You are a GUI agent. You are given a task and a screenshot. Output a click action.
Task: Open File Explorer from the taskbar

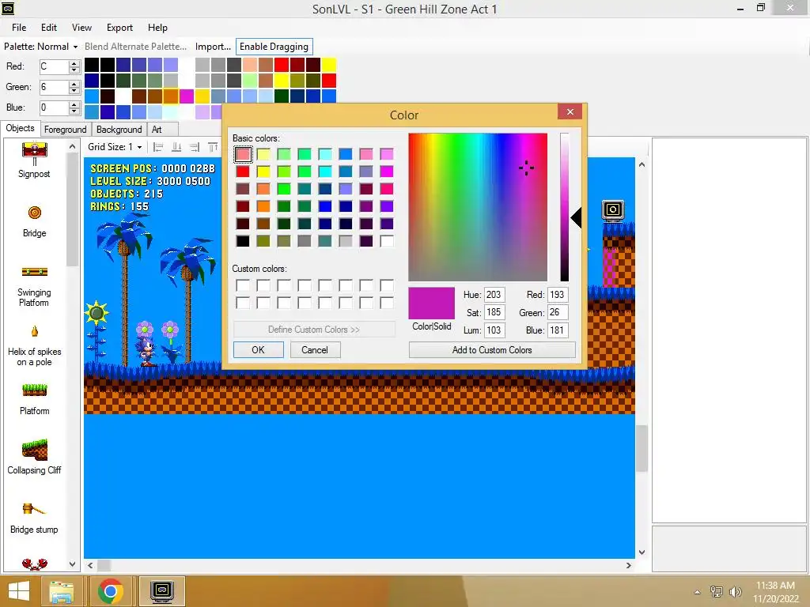point(61,591)
